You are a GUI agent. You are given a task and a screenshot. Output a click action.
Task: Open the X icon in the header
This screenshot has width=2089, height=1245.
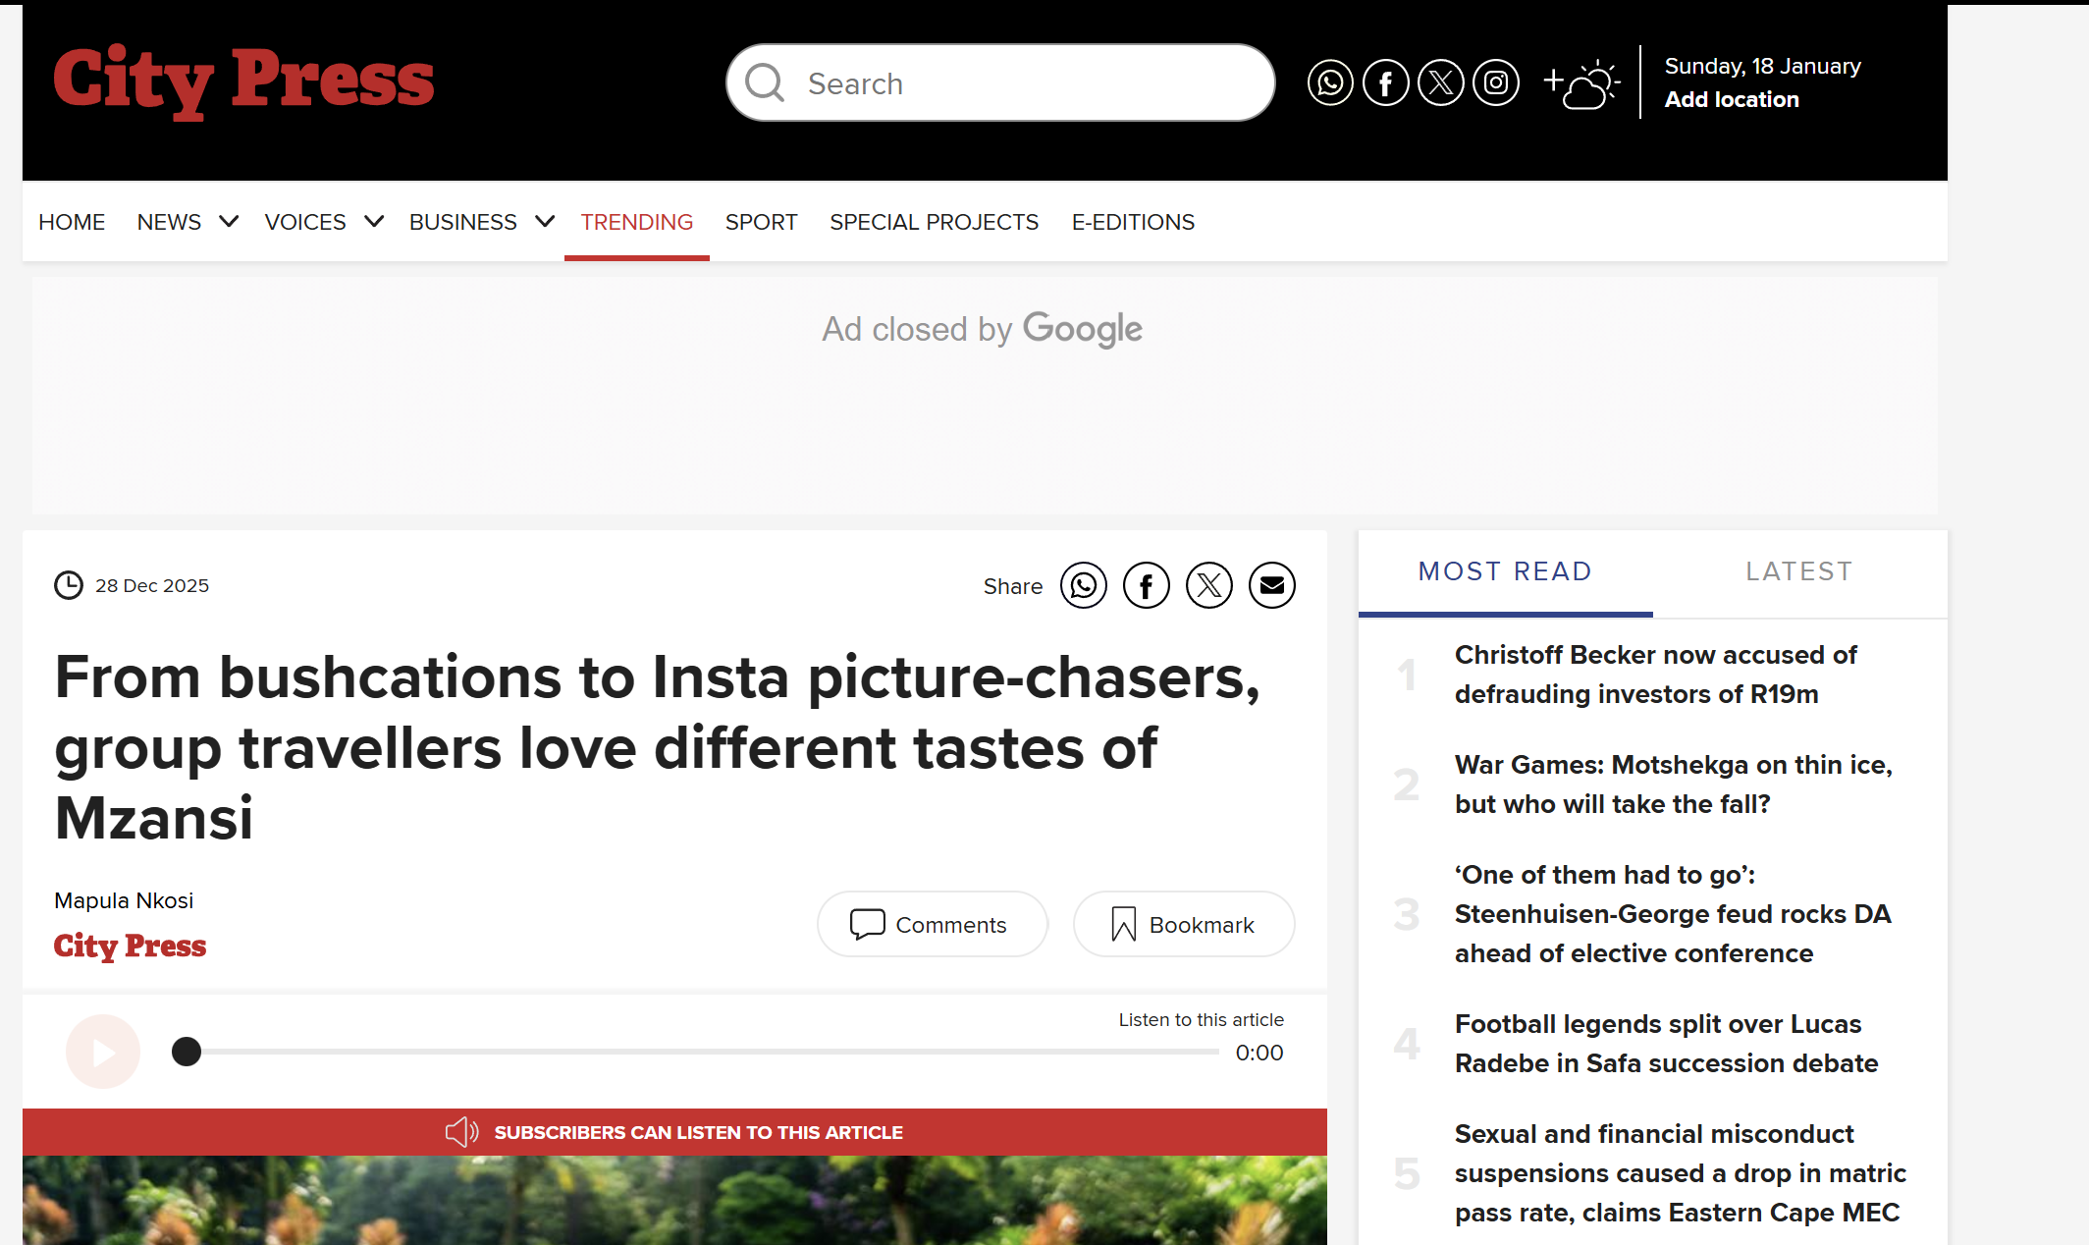click(x=1440, y=83)
